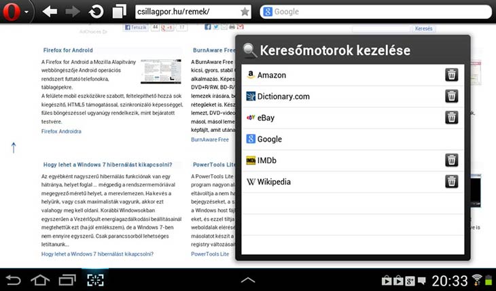Click the IMDb logo icon
The width and height of the screenshot is (496, 291).
tap(251, 160)
